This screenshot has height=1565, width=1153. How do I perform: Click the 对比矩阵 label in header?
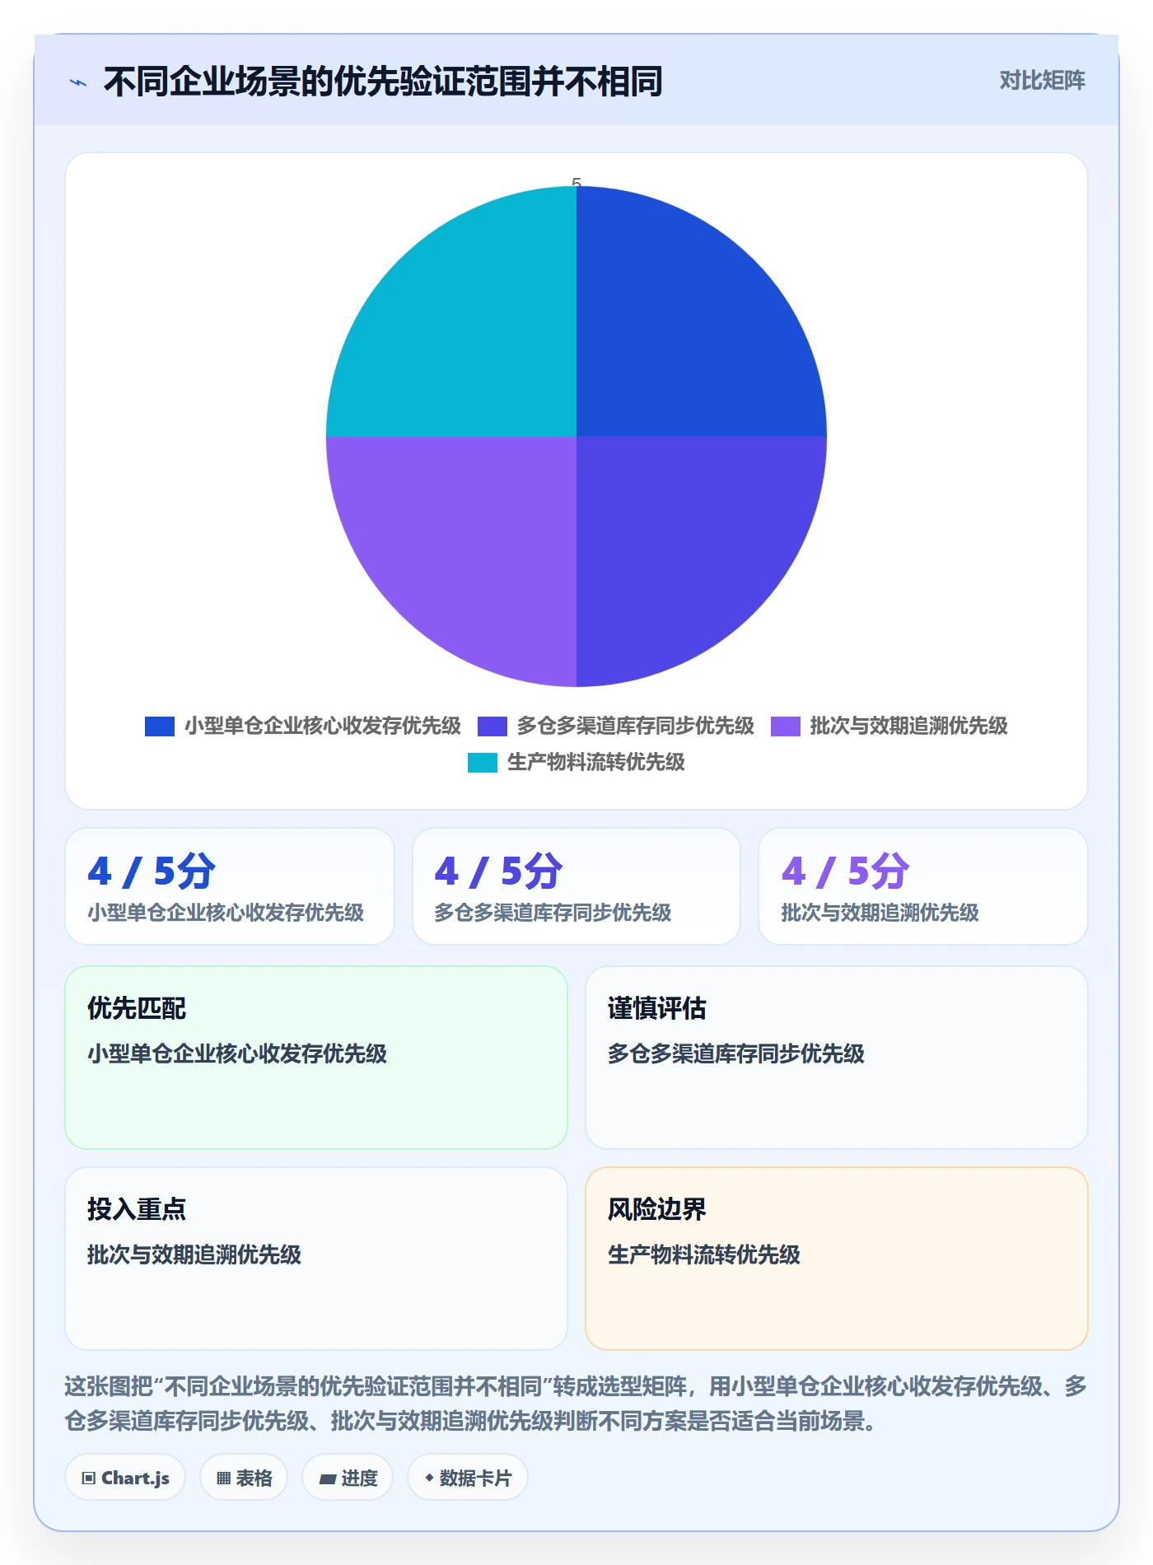click(x=1042, y=81)
